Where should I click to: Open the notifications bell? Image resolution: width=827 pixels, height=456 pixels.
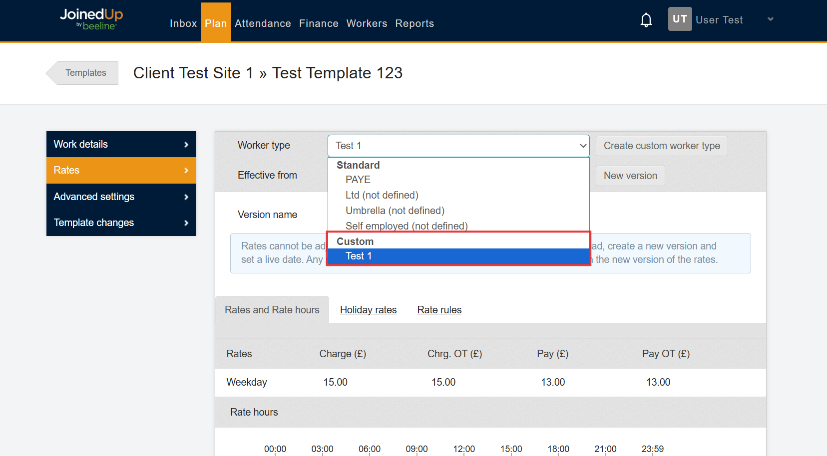click(x=646, y=20)
